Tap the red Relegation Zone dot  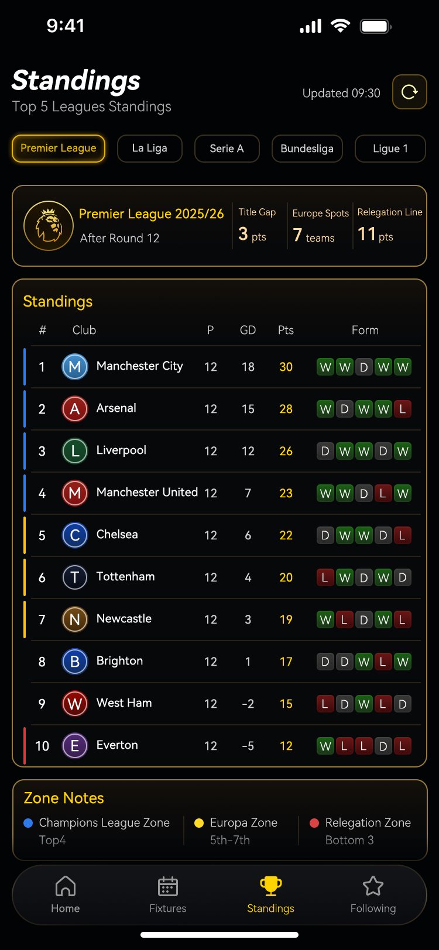[x=314, y=823]
